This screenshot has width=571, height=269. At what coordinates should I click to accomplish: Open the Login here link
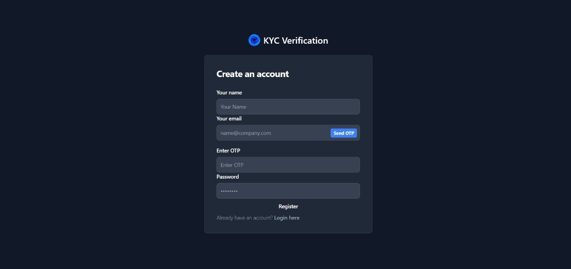(x=287, y=218)
